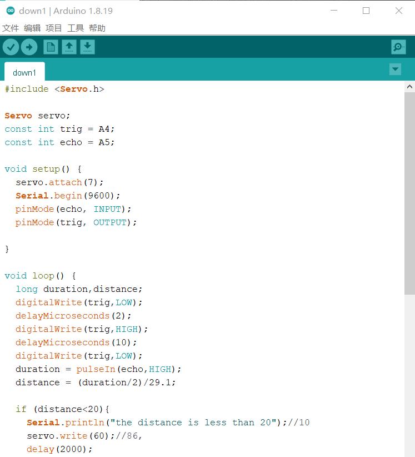The height and width of the screenshot is (457, 415).
Task: Open the Serial Monitor magnifier icon
Action: [x=398, y=47]
